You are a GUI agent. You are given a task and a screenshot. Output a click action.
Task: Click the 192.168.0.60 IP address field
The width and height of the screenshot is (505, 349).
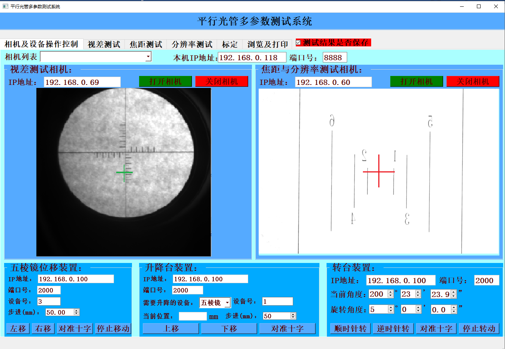point(333,82)
